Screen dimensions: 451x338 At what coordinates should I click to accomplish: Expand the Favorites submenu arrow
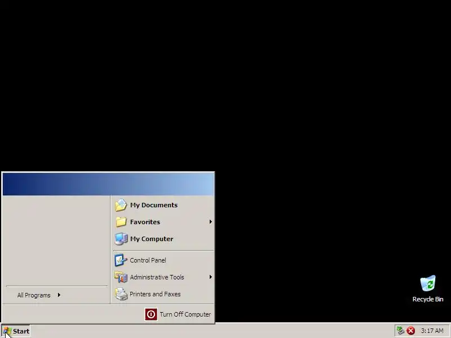point(210,221)
